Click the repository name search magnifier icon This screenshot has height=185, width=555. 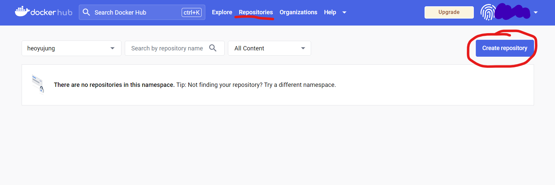(213, 48)
